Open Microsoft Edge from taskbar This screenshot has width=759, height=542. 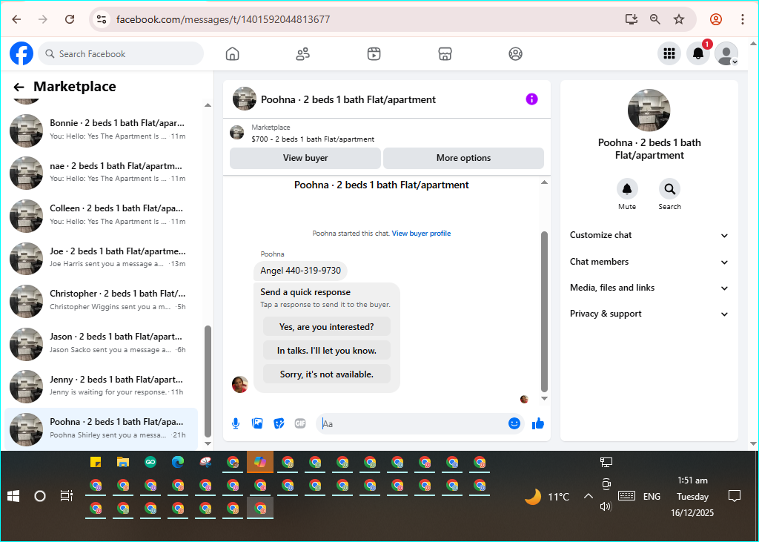click(x=178, y=463)
